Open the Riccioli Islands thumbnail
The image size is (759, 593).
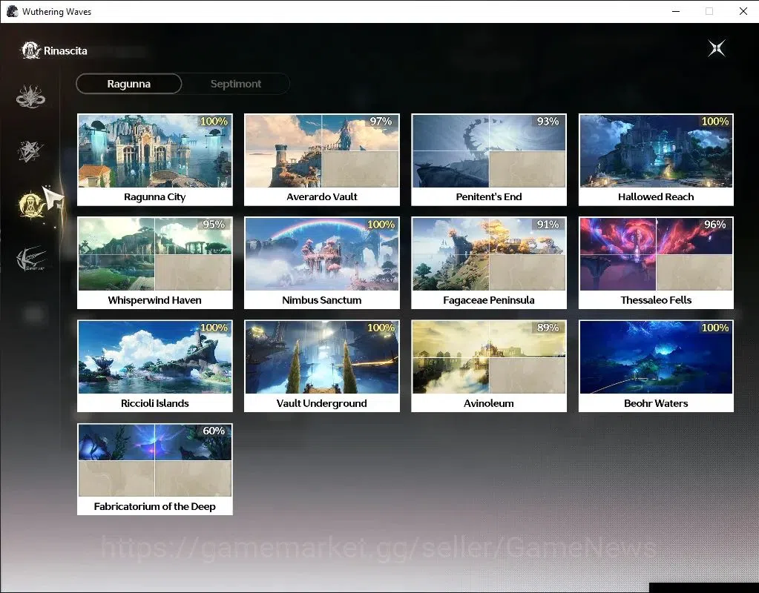(155, 357)
